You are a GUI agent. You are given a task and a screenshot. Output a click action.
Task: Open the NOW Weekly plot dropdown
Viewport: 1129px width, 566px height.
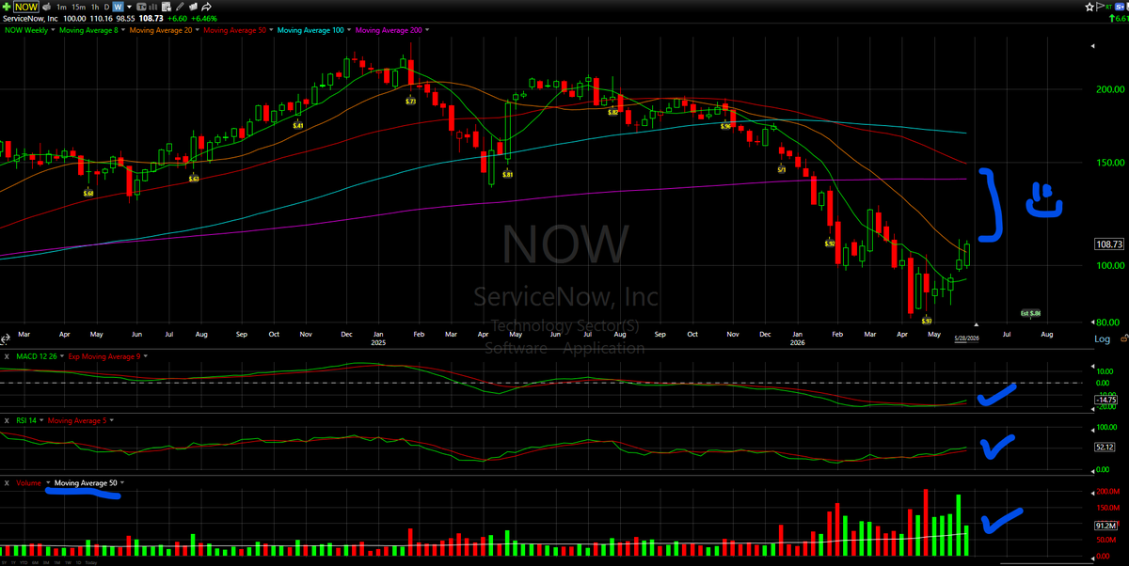(53, 30)
